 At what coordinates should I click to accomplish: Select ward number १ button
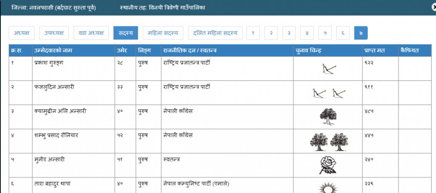click(253, 33)
